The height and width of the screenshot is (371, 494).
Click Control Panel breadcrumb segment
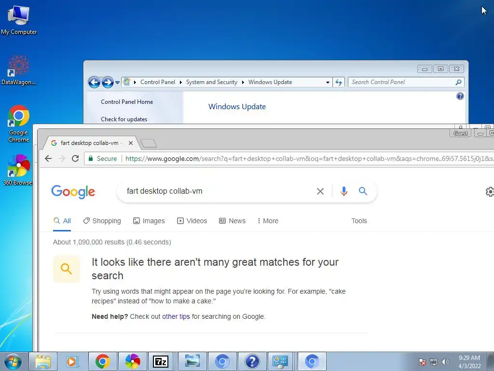pos(158,82)
